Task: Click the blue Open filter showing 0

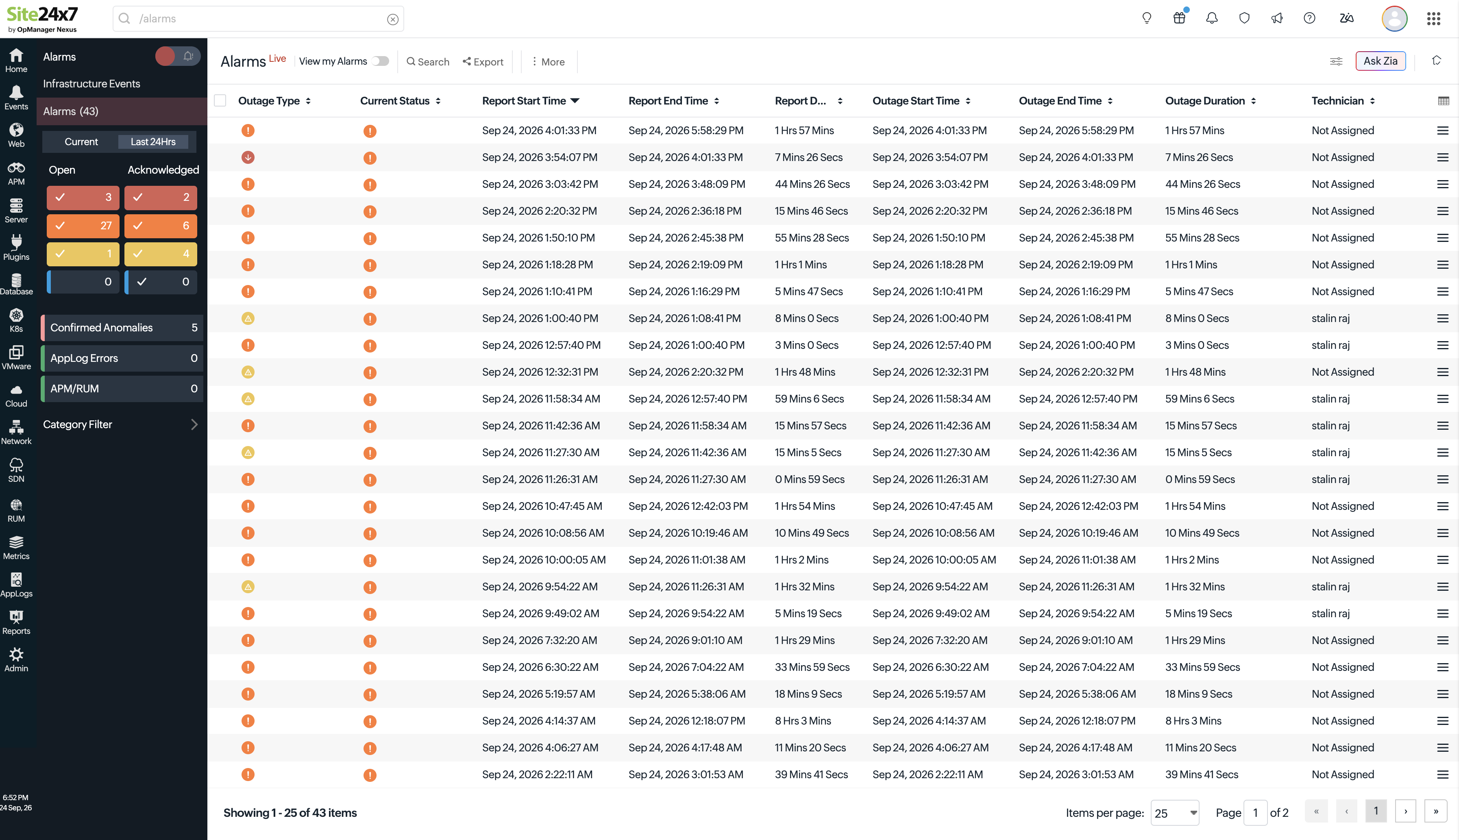Action: 83,282
